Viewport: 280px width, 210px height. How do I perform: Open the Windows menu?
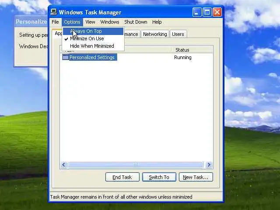pyautogui.click(x=110, y=22)
